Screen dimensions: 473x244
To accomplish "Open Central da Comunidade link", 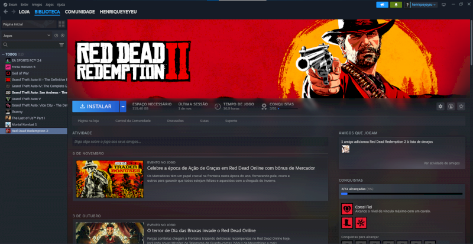I will pyautogui.click(x=133, y=121).
